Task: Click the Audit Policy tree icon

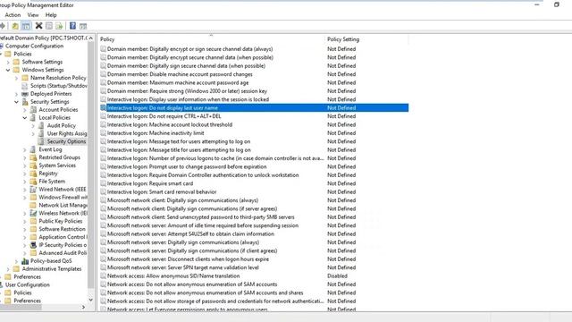Action: point(41,125)
